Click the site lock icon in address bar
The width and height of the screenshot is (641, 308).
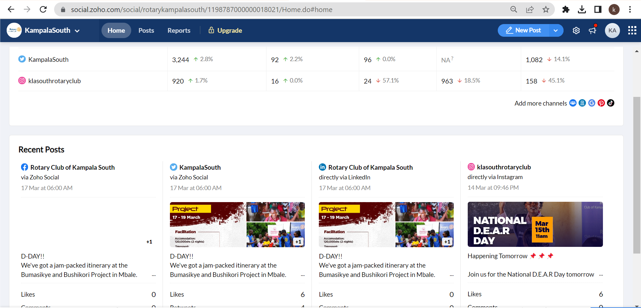pyautogui.click(x=63, y=9)
